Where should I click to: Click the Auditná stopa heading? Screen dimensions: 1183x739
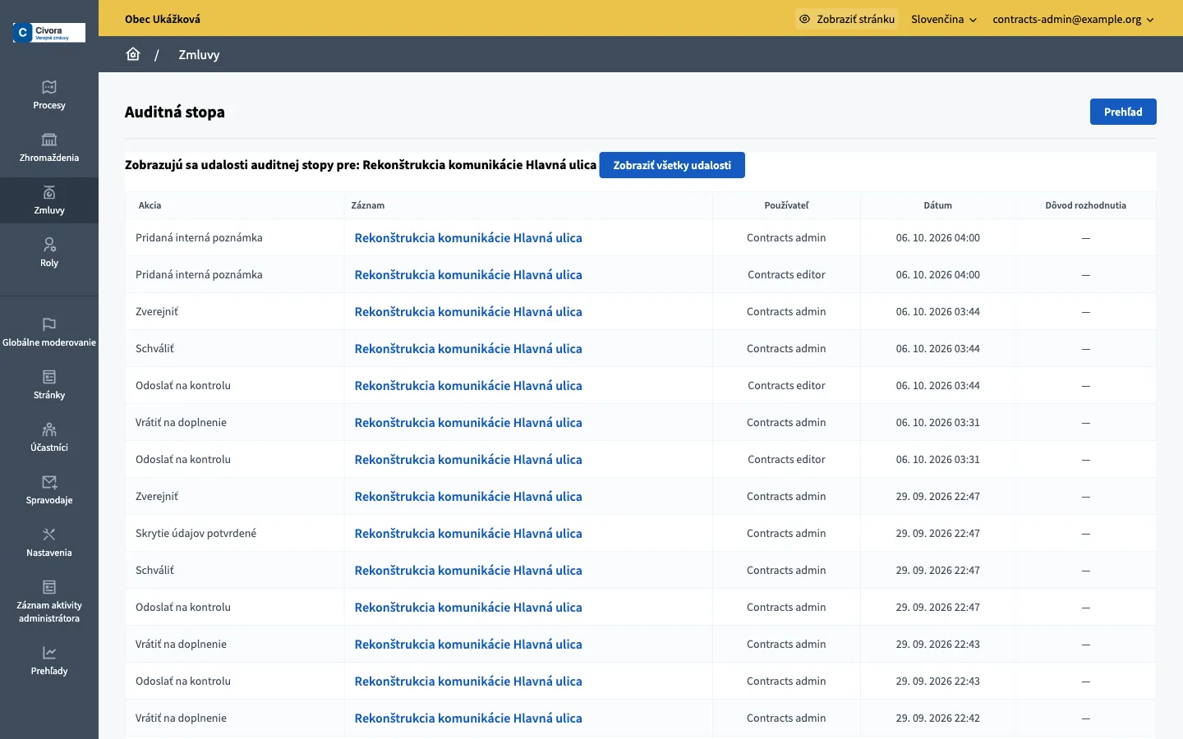tap(175, 112)
